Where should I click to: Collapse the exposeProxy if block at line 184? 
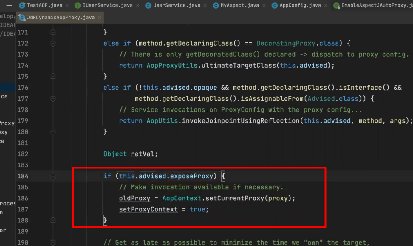(x=53, y=176)
